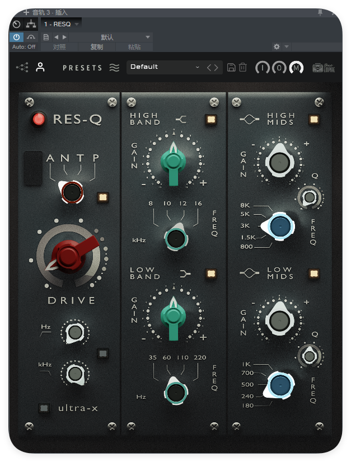Click the A N T P selector knob
351x462 pixels.
point(72,192)
